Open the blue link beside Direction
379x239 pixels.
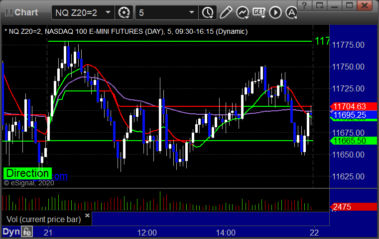click(x=60, y=176)
